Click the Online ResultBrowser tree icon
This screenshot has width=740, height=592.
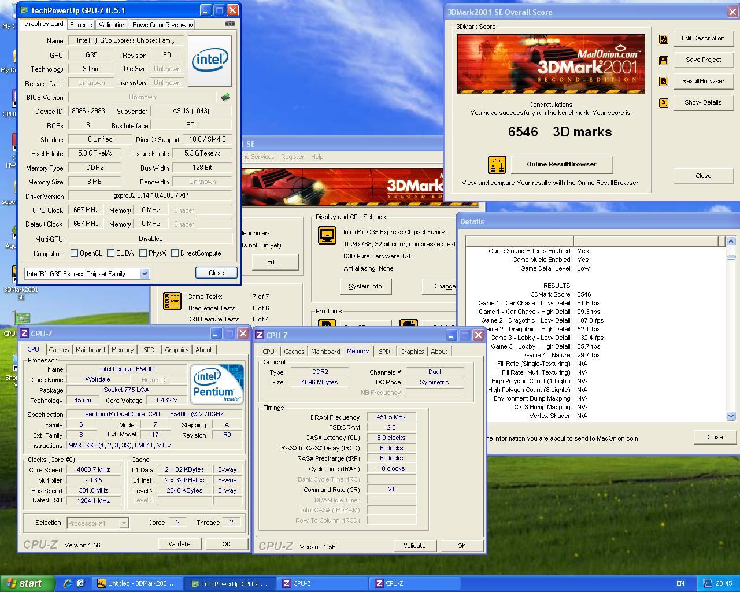click(497, 165)
